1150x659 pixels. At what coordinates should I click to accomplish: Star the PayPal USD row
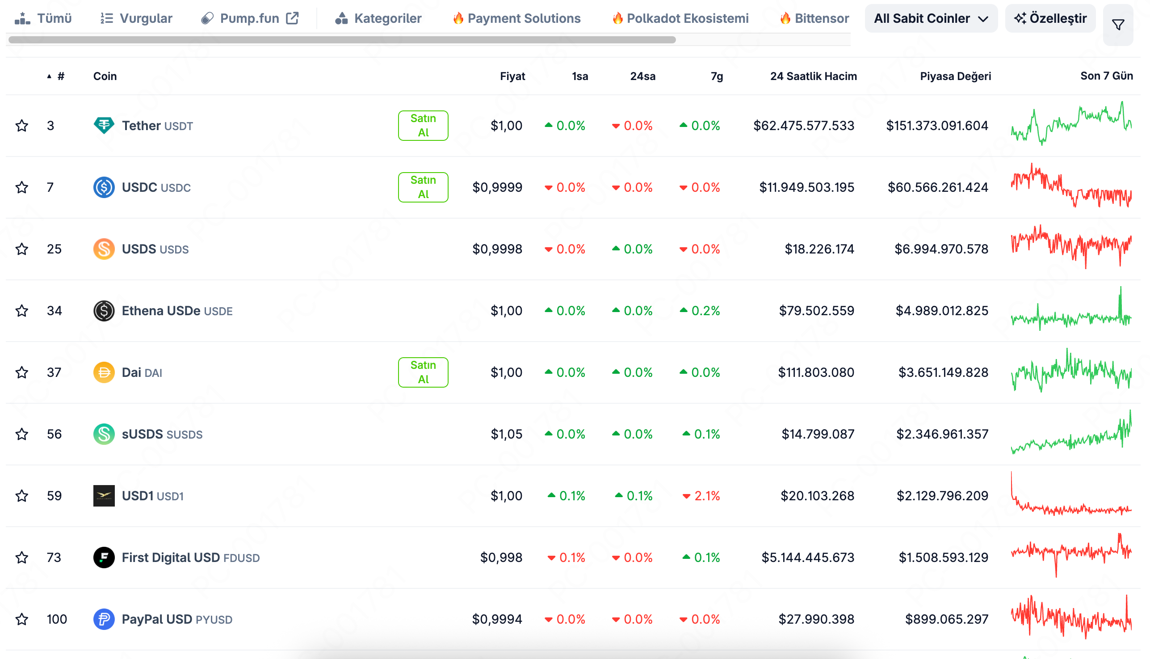point(22,619)
